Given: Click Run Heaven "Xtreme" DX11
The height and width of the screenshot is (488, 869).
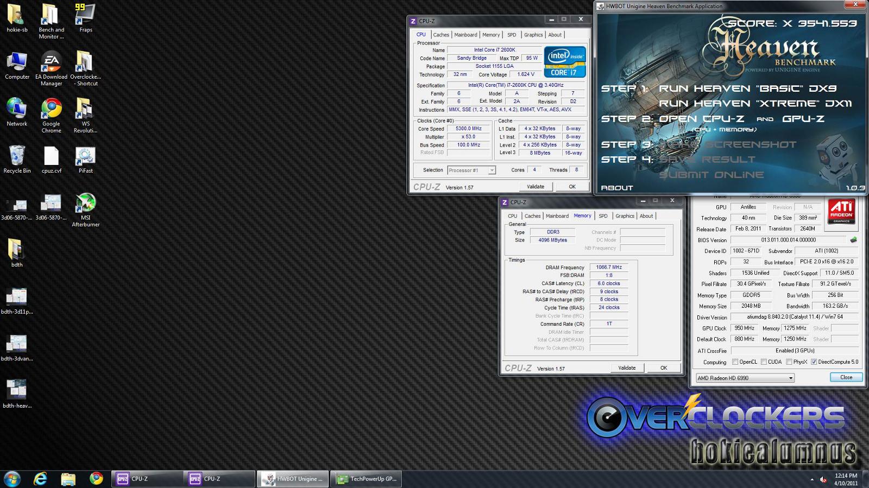Looking at the screenshot, I should point(755,103).
